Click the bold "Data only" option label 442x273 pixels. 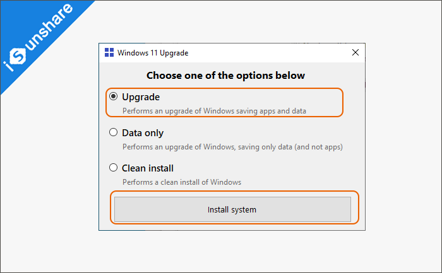[x=143, y=133]
